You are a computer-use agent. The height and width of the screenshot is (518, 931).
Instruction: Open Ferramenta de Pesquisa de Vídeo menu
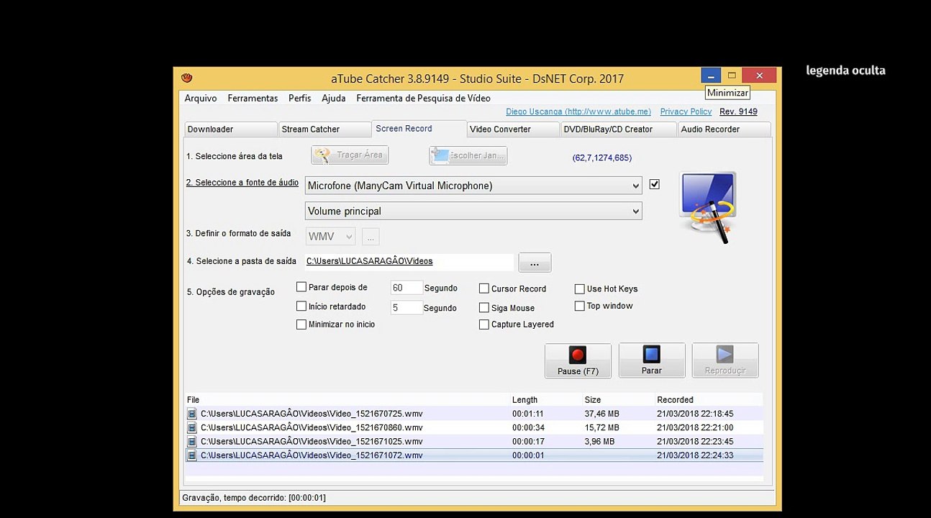coord(423,99)
